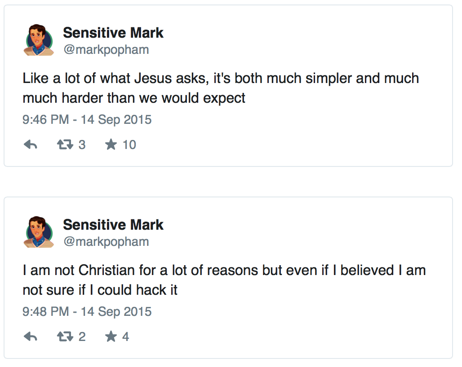
Task: Open the '9:48 PM - 14 Sep 2015' timestamp
Action: (87, 312)
